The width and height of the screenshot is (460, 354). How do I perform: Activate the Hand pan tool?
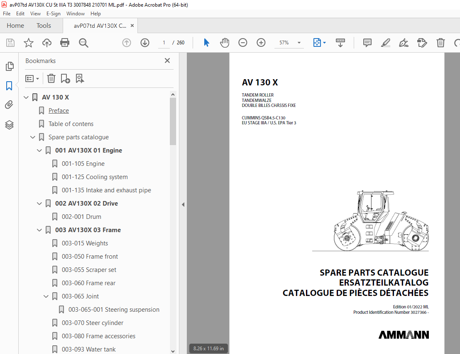(x=225, y=43)
